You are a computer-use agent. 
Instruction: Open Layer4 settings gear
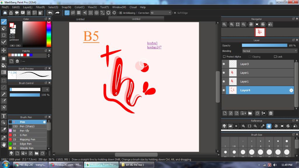[x=291, y=90]
